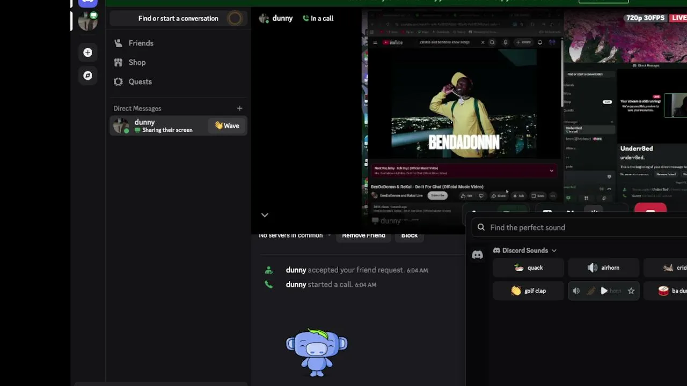Click the BENDADONNN video player in stream

coord(464,104)
